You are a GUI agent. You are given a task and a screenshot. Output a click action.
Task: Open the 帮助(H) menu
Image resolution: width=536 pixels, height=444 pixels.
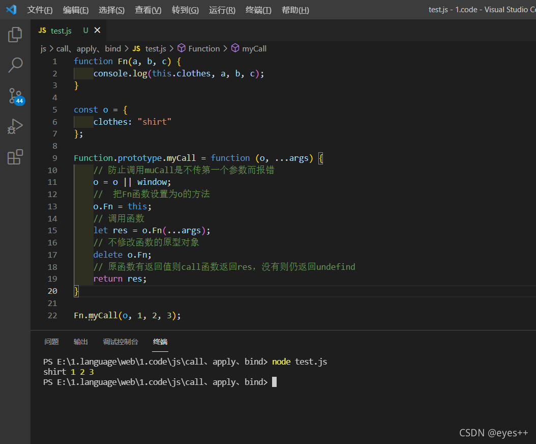295,10
